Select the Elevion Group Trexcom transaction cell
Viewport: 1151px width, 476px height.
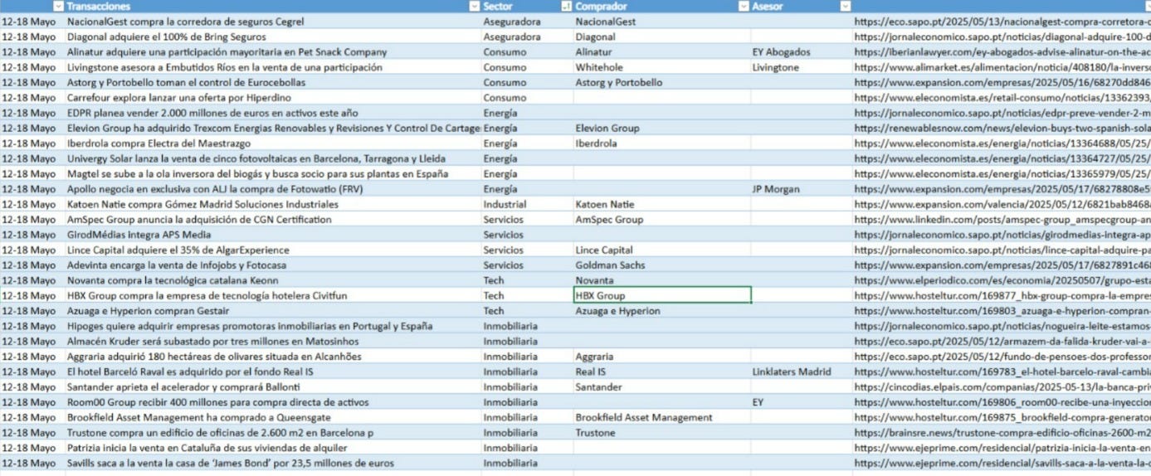coord(273,128)
